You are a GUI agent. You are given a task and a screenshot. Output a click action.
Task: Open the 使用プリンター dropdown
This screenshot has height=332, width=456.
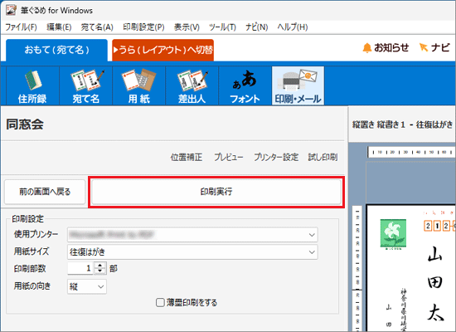pyautogui.click(x=192, y=235)
